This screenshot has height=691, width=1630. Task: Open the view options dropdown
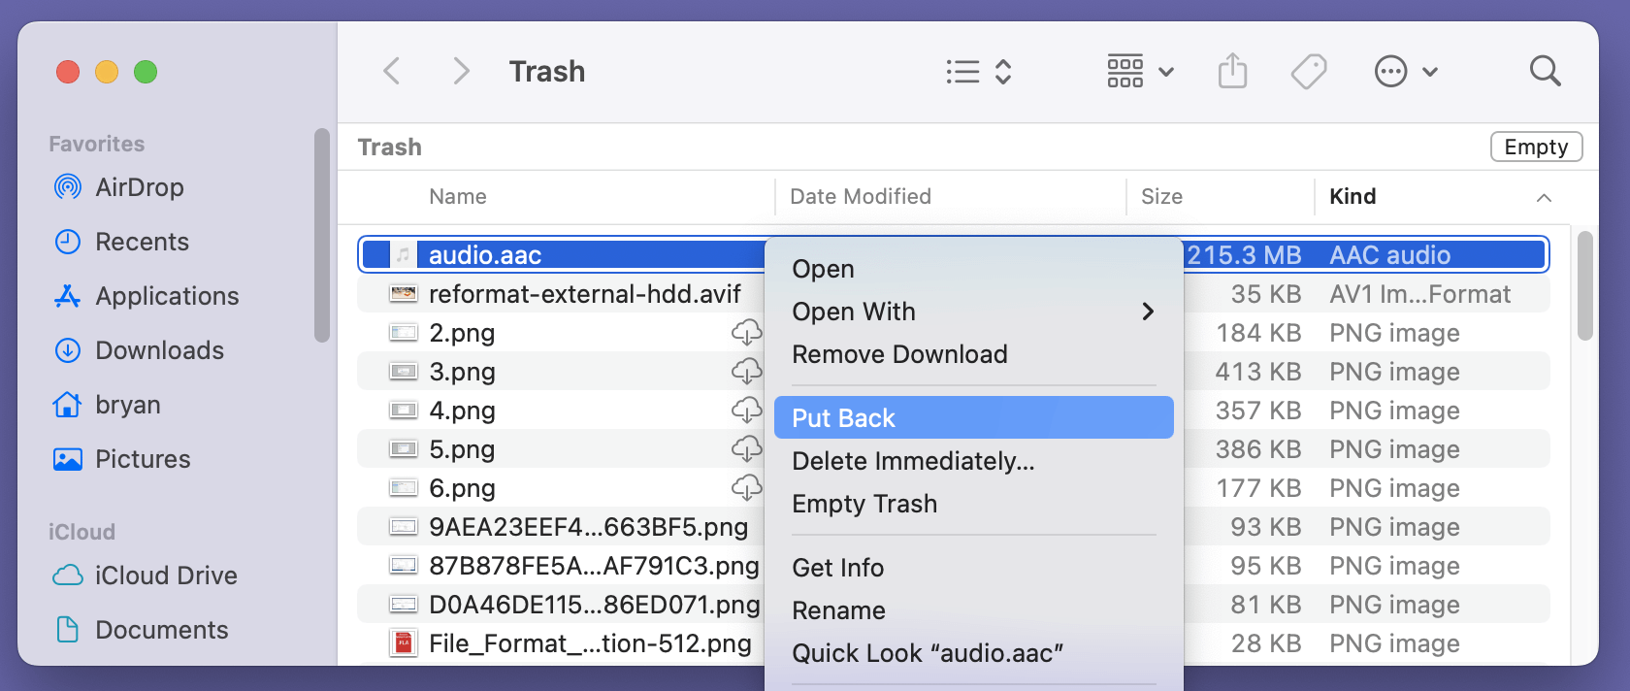1140,71
